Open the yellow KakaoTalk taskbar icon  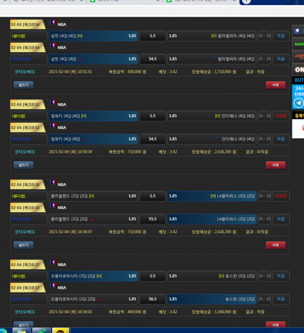[61, 330]
